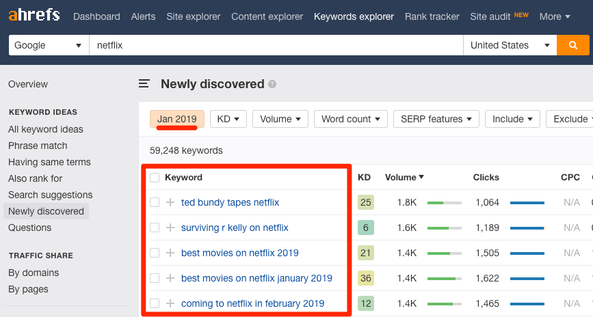Click the Jan 2019 date filter button

[x=177, y=119]
